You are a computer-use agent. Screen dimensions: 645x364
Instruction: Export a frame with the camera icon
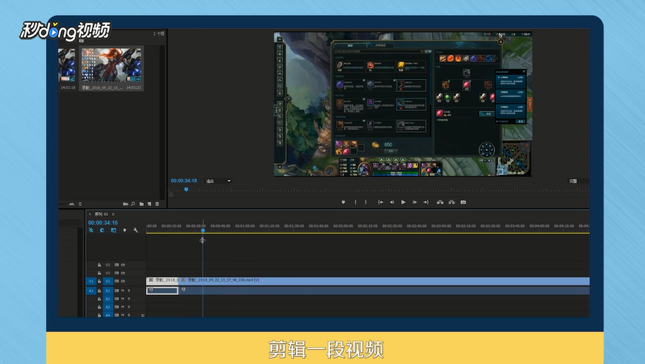click(x=463, y=202)
